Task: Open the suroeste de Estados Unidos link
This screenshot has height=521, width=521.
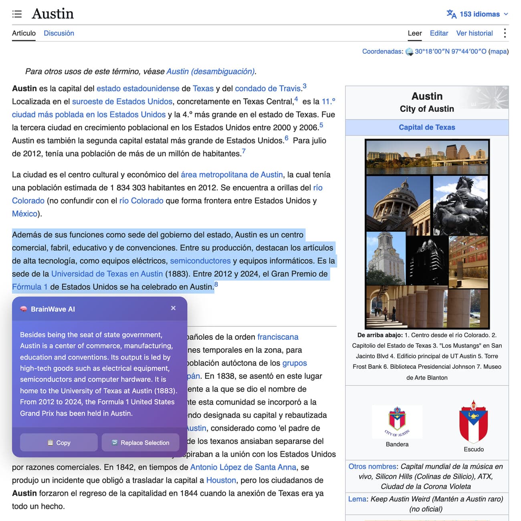Action: pos(122,101)
